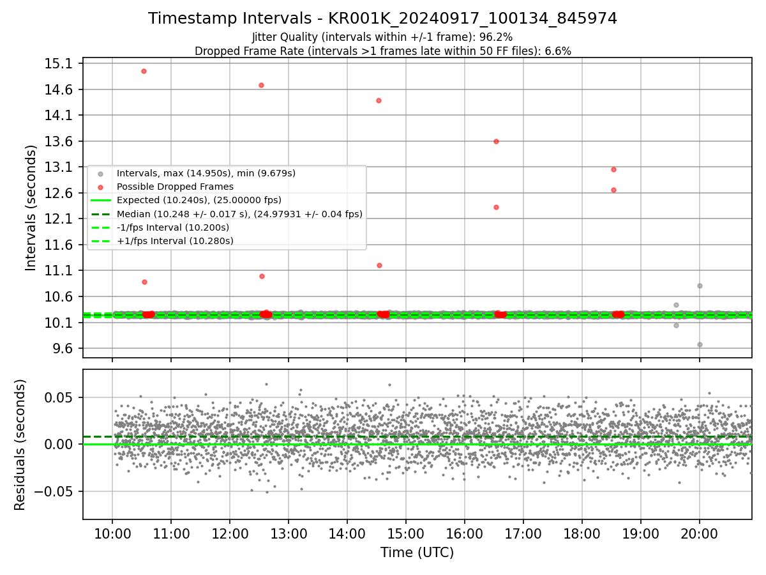Click the red point at 14.7s near 12:30
The height and width of the screenshot is (575, 766).
[261, 85]
